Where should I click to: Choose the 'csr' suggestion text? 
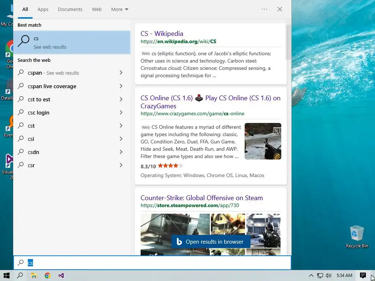pos(31,165)
